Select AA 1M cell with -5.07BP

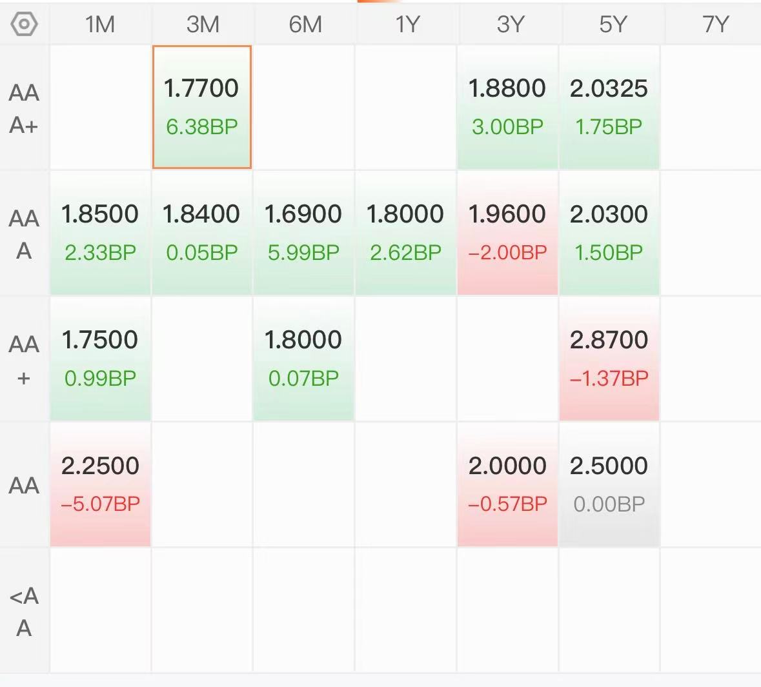[x=100, y=484]
